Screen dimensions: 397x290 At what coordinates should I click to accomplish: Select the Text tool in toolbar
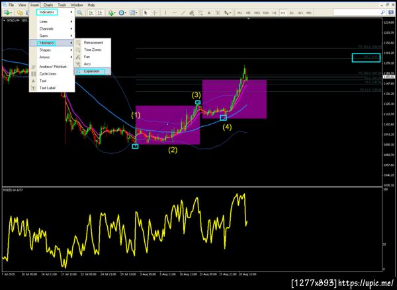[209, 13]
